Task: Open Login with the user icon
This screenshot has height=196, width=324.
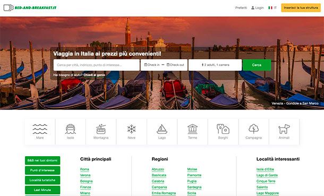Action: point(258,8)
